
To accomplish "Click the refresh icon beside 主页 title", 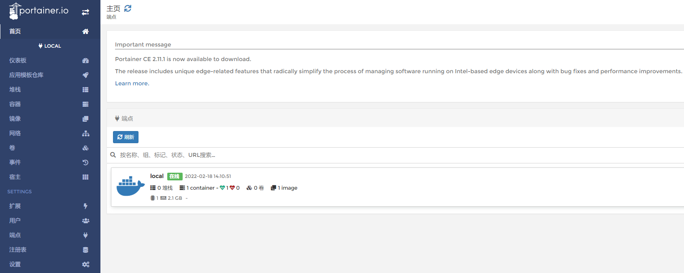I will click(128, 8).
